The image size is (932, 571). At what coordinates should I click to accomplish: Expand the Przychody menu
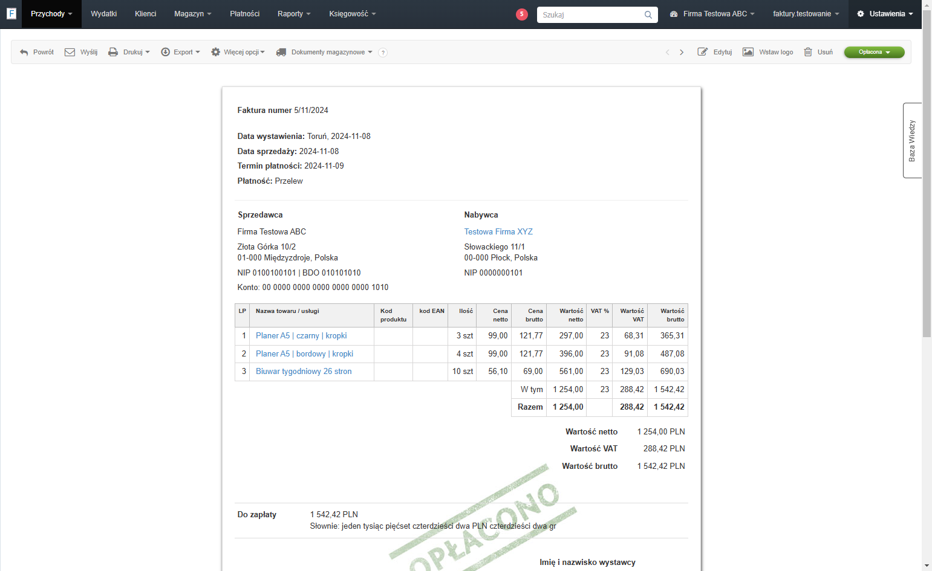click(51, 14)
